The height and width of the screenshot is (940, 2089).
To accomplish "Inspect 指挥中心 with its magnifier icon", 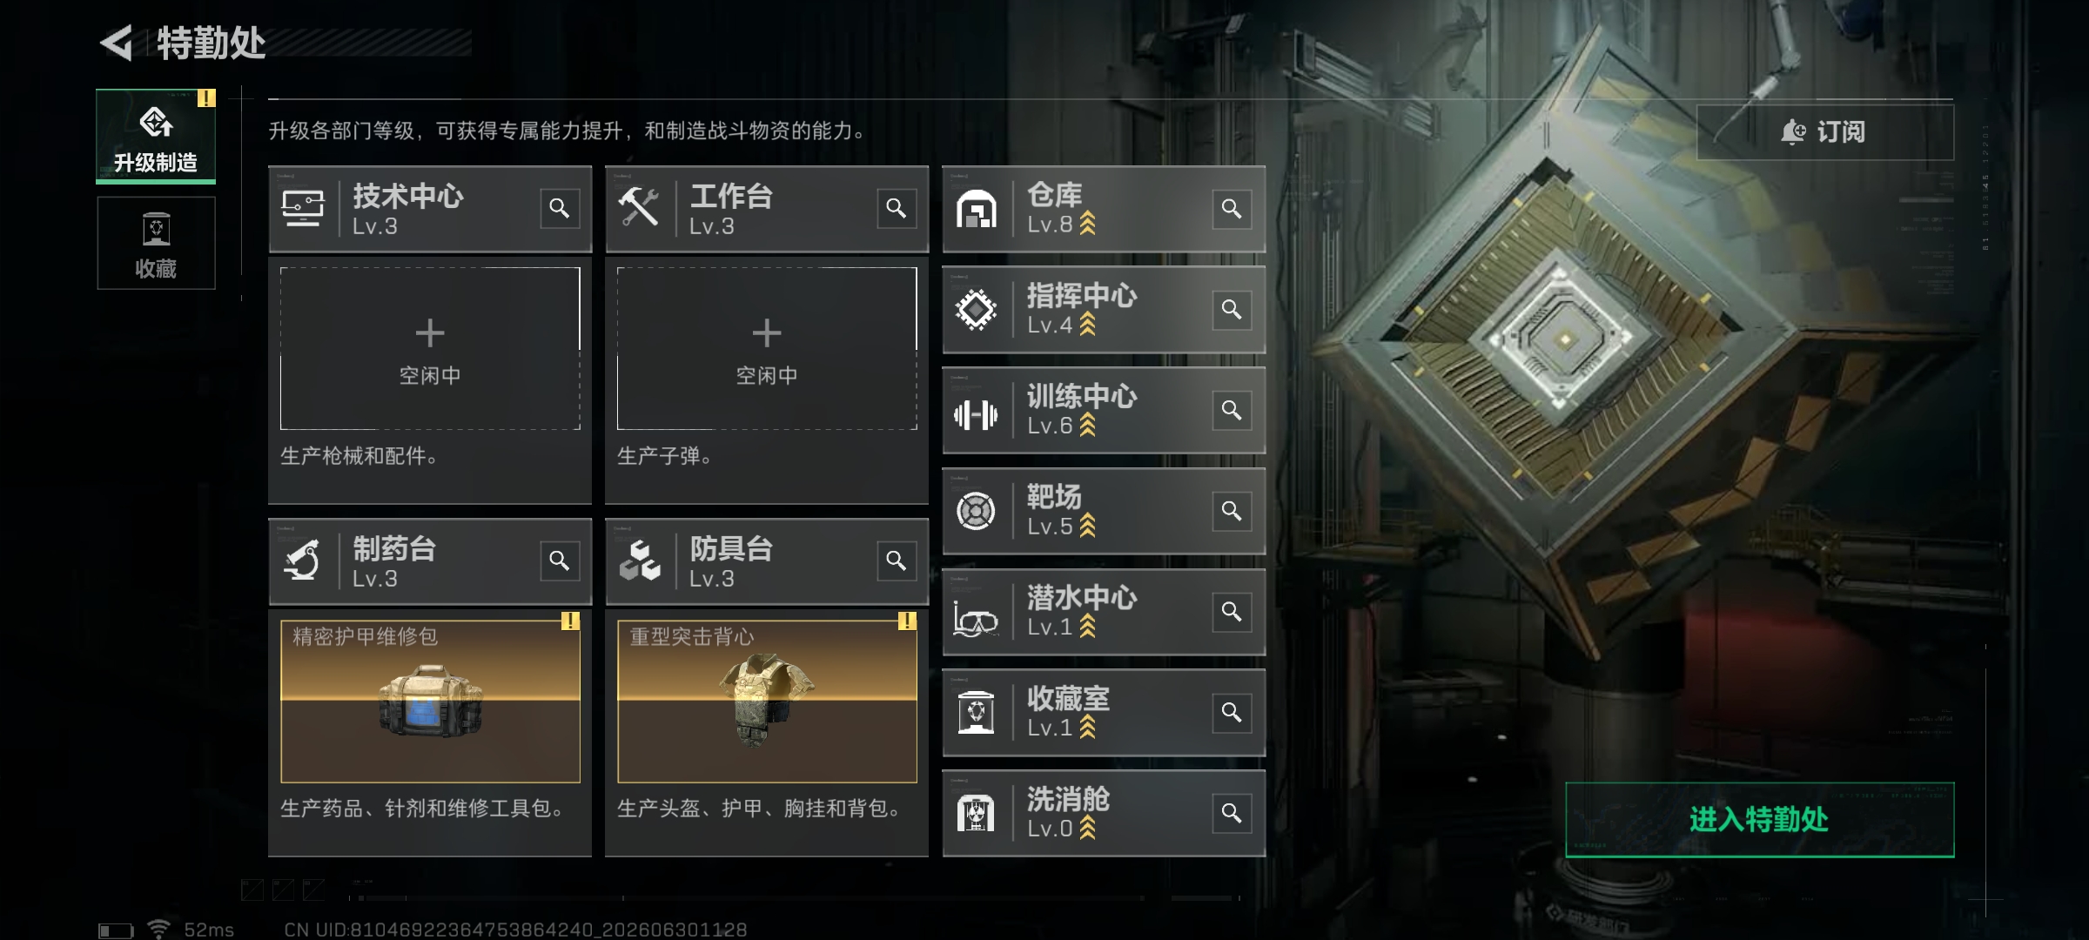I will click(1232, 310).
